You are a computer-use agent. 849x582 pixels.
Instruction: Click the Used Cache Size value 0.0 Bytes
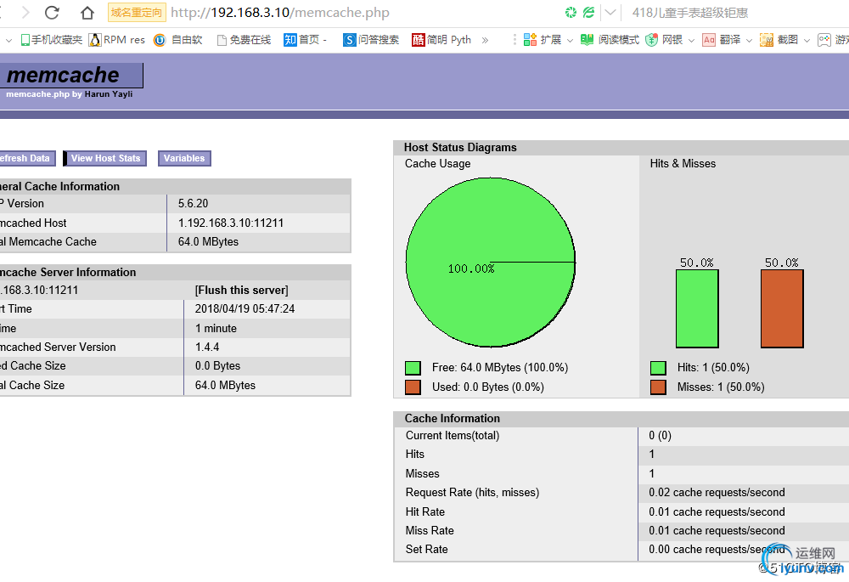pyautogui.click(x=217, y=366)
